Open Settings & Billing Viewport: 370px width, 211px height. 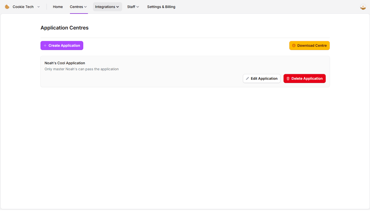point(161,7)
